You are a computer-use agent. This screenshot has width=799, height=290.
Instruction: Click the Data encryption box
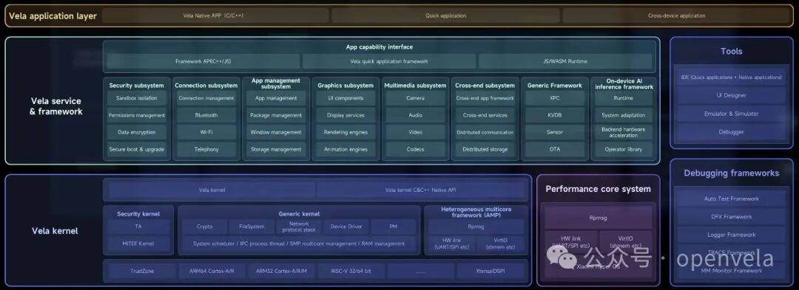tap(137, 132)
